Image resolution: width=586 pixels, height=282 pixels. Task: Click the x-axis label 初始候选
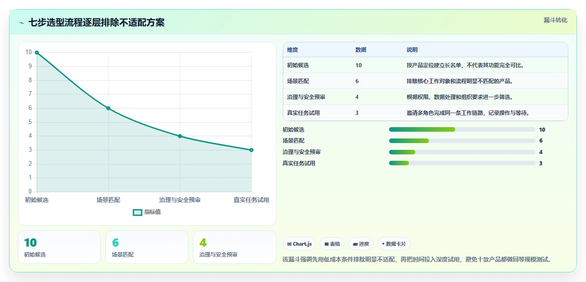37,200
